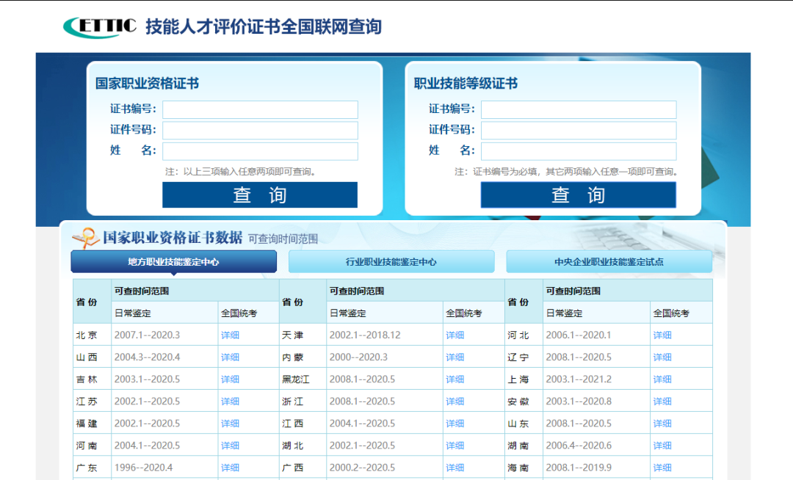Viewport: 793px width, 480px height.
Task: Switch to 中央企业职业技能鉴定试点 tab
Action: point(609,262)
